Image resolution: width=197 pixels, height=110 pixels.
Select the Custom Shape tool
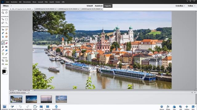coord(6,50)
